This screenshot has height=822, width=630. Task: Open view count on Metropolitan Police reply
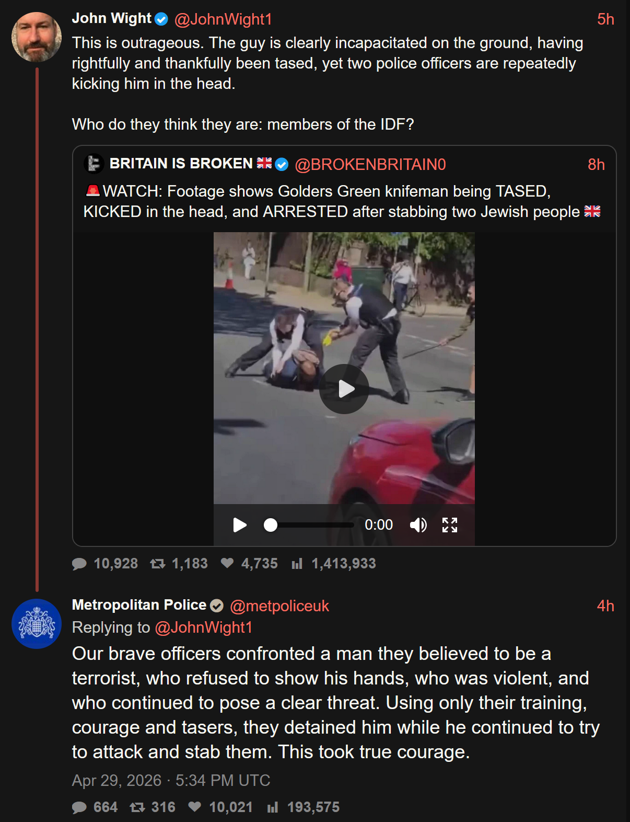[x=273, y=807]
